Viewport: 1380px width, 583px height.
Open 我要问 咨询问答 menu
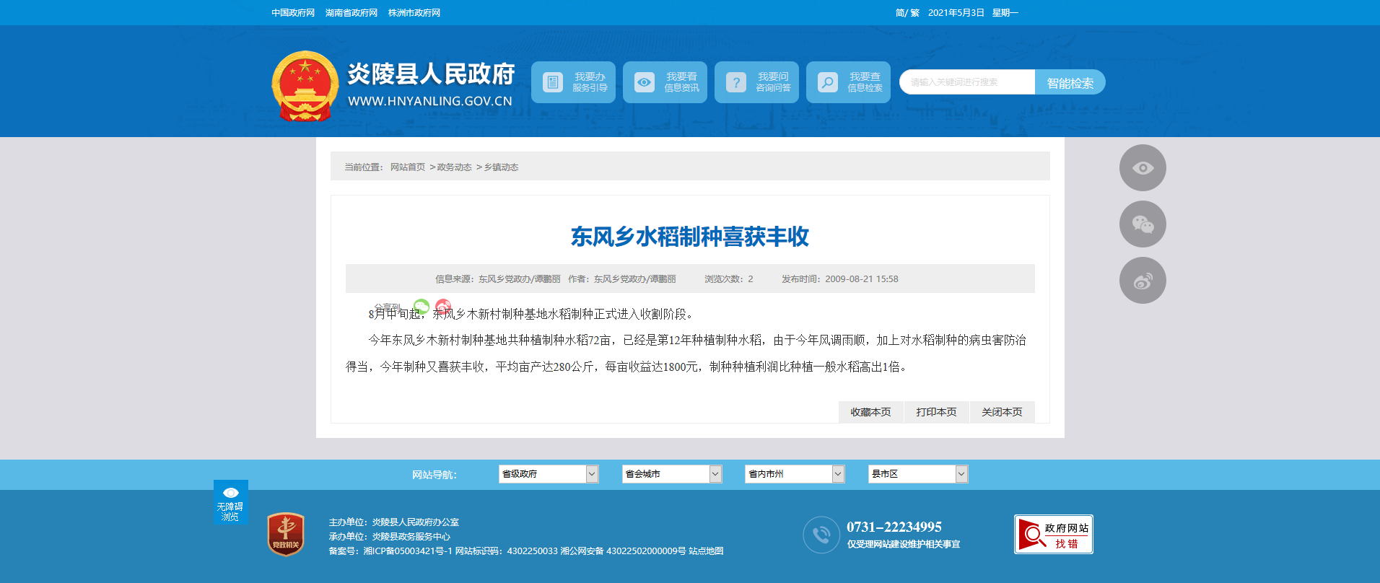click(756, 82)
